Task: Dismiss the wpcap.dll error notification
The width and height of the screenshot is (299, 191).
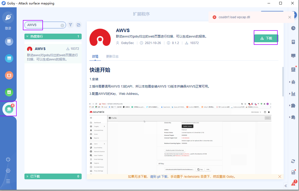Action: tap(290, 17)
